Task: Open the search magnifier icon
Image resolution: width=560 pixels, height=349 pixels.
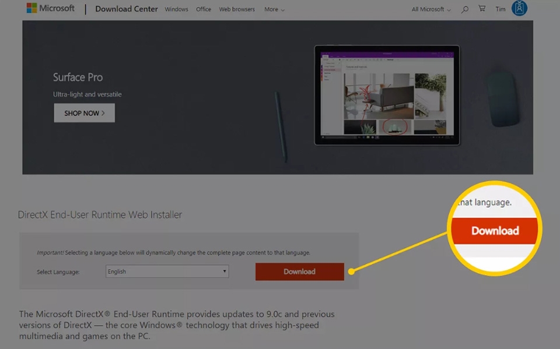Action: [464, 9]
